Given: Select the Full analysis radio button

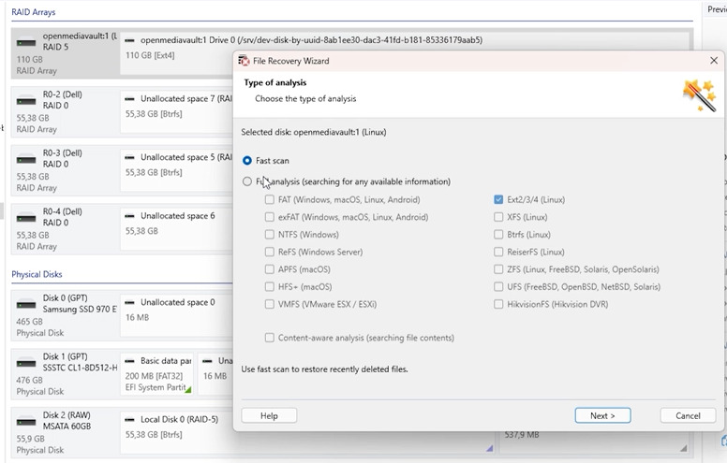Looking at the screenshot, I should tap(247, 181).
